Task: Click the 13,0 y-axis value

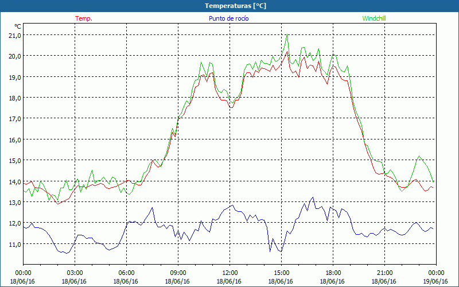Action: (15, 203)
